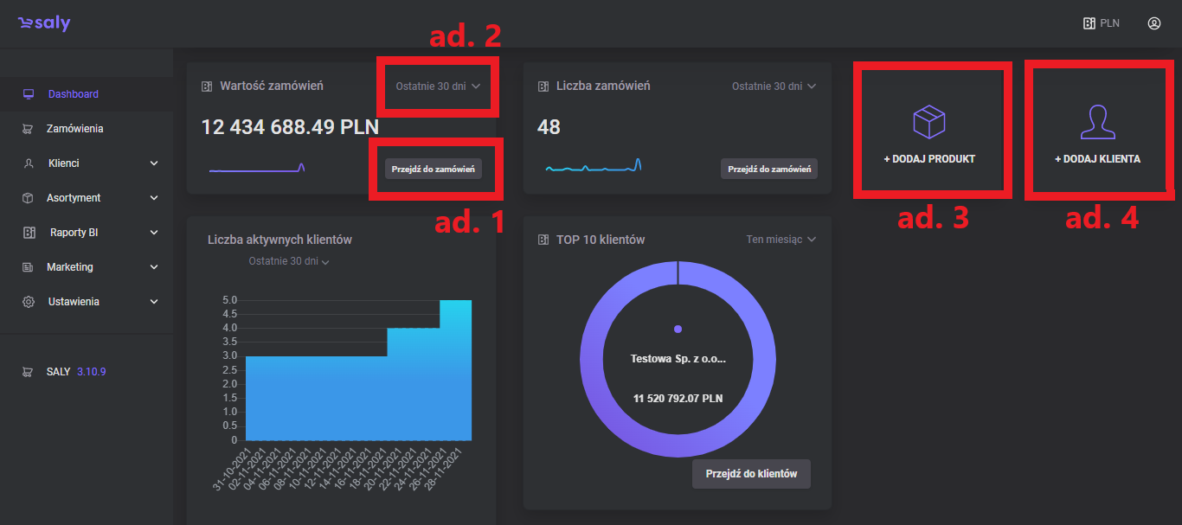Open period dropdown in Wartość zamówień card
This screenshot has width=1182, height=525.
click(437, 86)
